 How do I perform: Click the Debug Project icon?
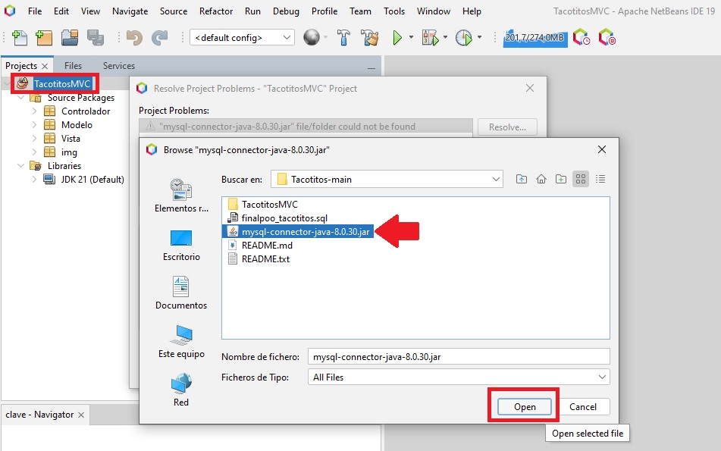(x=431, y=38)
